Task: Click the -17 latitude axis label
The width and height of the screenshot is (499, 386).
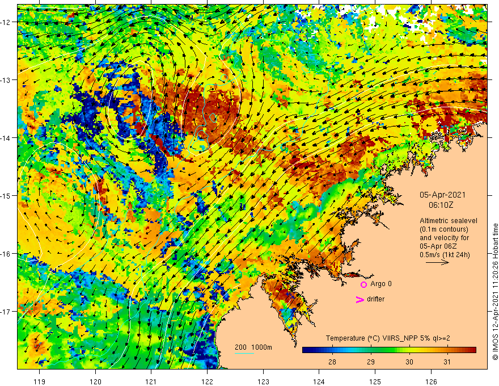Action: click(x=6, y=312)
